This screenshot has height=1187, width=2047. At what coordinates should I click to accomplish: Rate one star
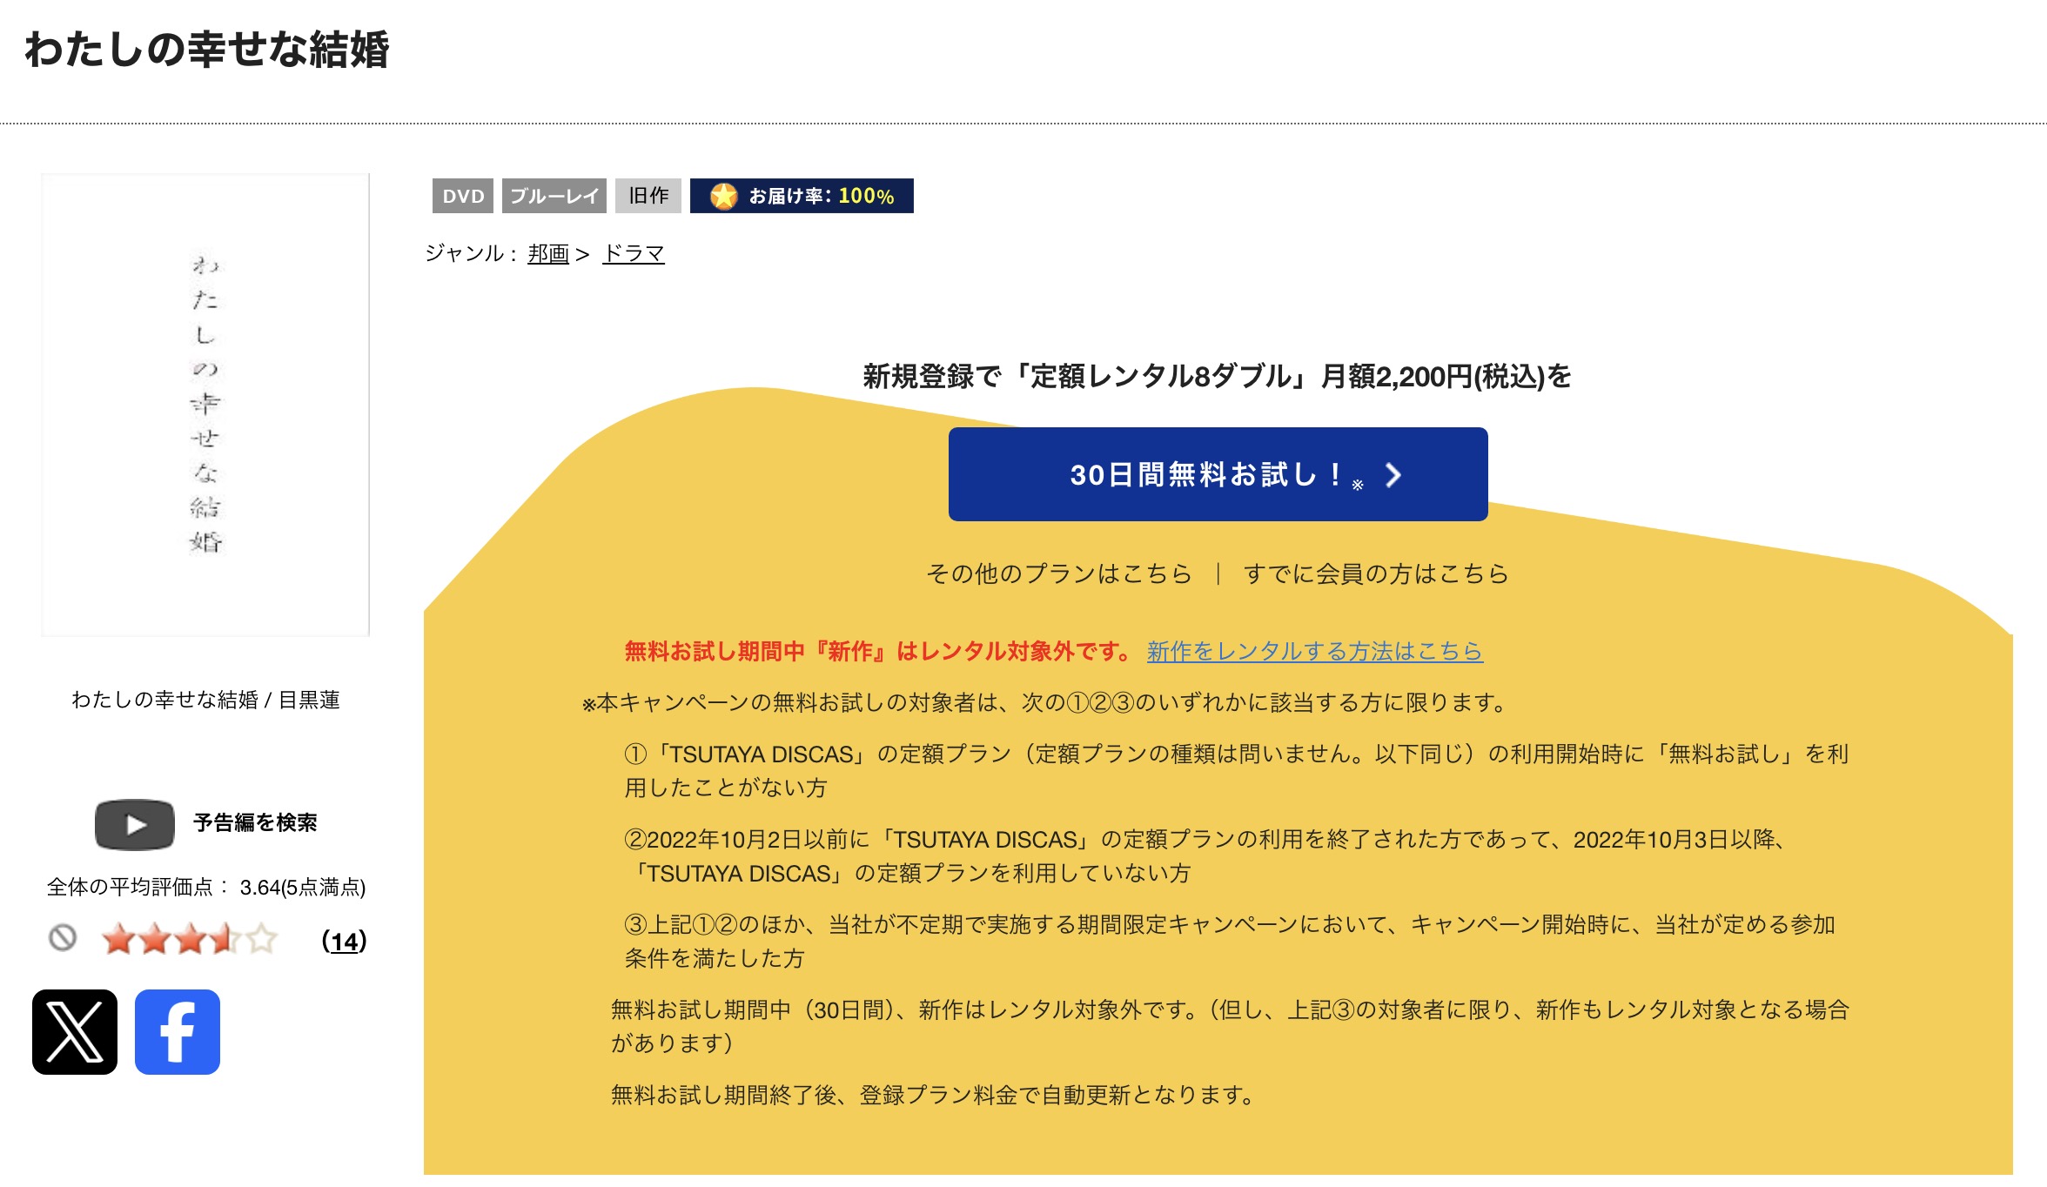pyautogui.click(x=118, y=939)
